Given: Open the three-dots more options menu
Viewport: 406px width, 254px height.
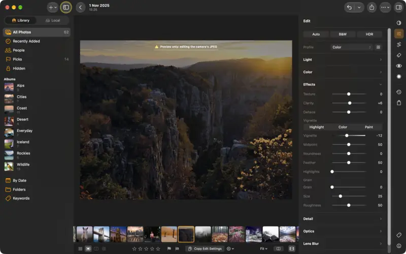Looking at the screenshot, I should pyautogui.click(x=385, y=7).
